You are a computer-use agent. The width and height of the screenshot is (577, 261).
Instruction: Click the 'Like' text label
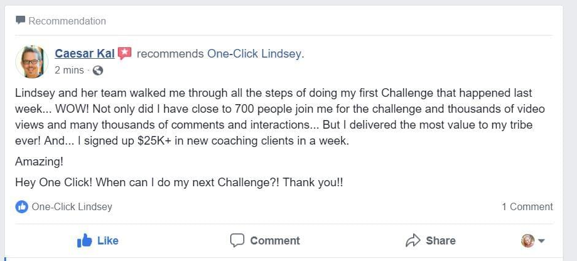pyautogui.click(x=108, y=241)
